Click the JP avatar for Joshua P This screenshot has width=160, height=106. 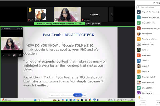pyautogui.click(x=138, y=61)
